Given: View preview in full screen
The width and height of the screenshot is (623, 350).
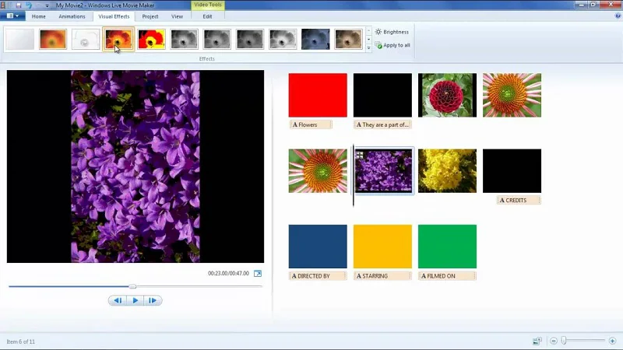Looking at the screenshot, I should click(x=258, y=274).
